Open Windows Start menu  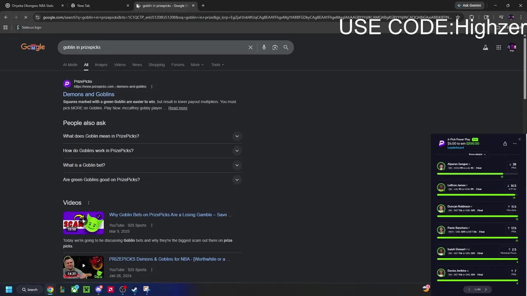pos(9,289)
